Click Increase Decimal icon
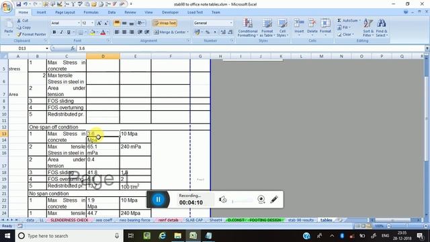The image size is (430, 242). tap(223, 32)
